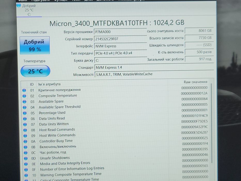
Task: Click the attribute list vertical scrollbar
Action: [212, 123]
